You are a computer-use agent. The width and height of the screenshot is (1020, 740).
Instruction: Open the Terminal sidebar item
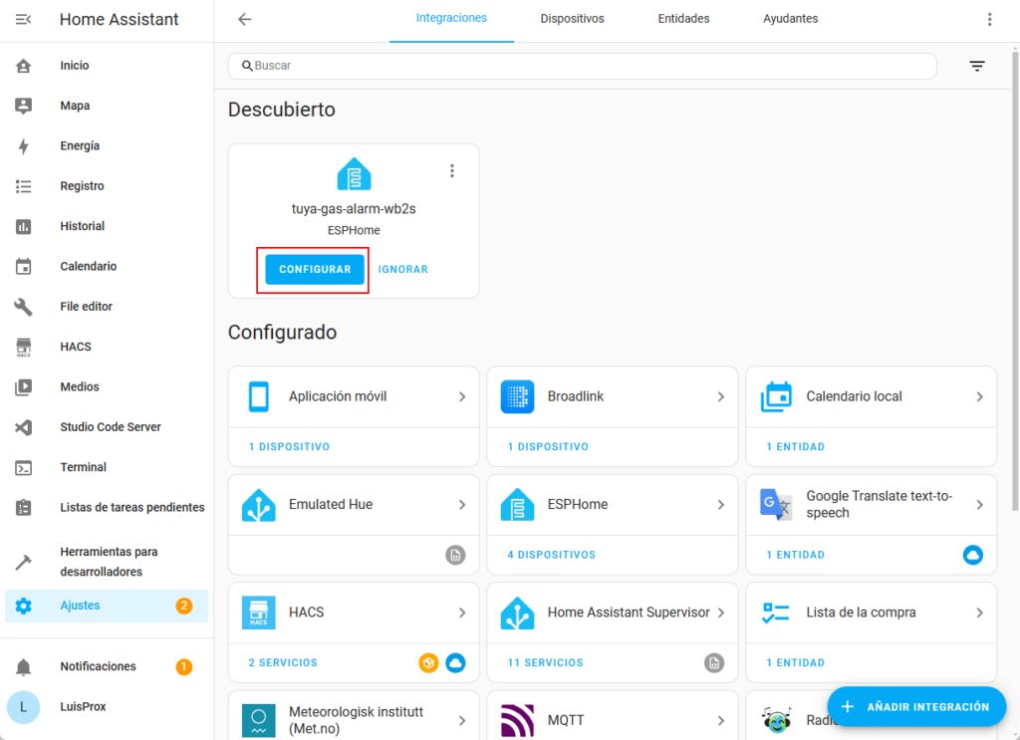(83, 467)
